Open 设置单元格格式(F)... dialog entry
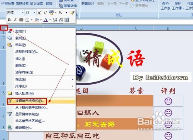This screenshot has height=140, width=193. pos(41,101)
